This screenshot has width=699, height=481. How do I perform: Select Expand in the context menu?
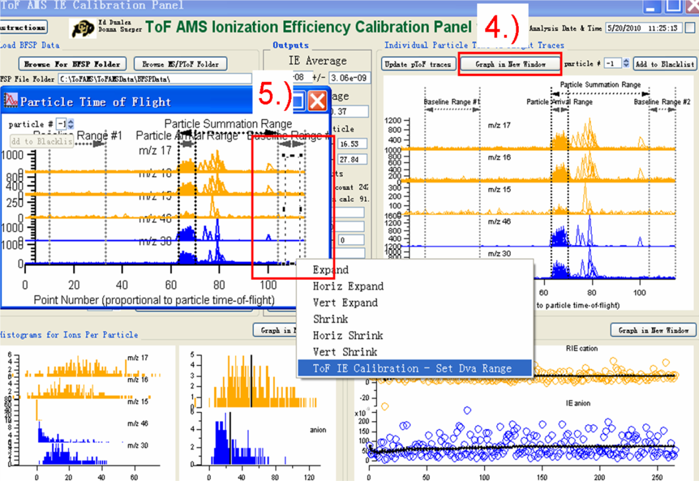[x=331, y=270]
